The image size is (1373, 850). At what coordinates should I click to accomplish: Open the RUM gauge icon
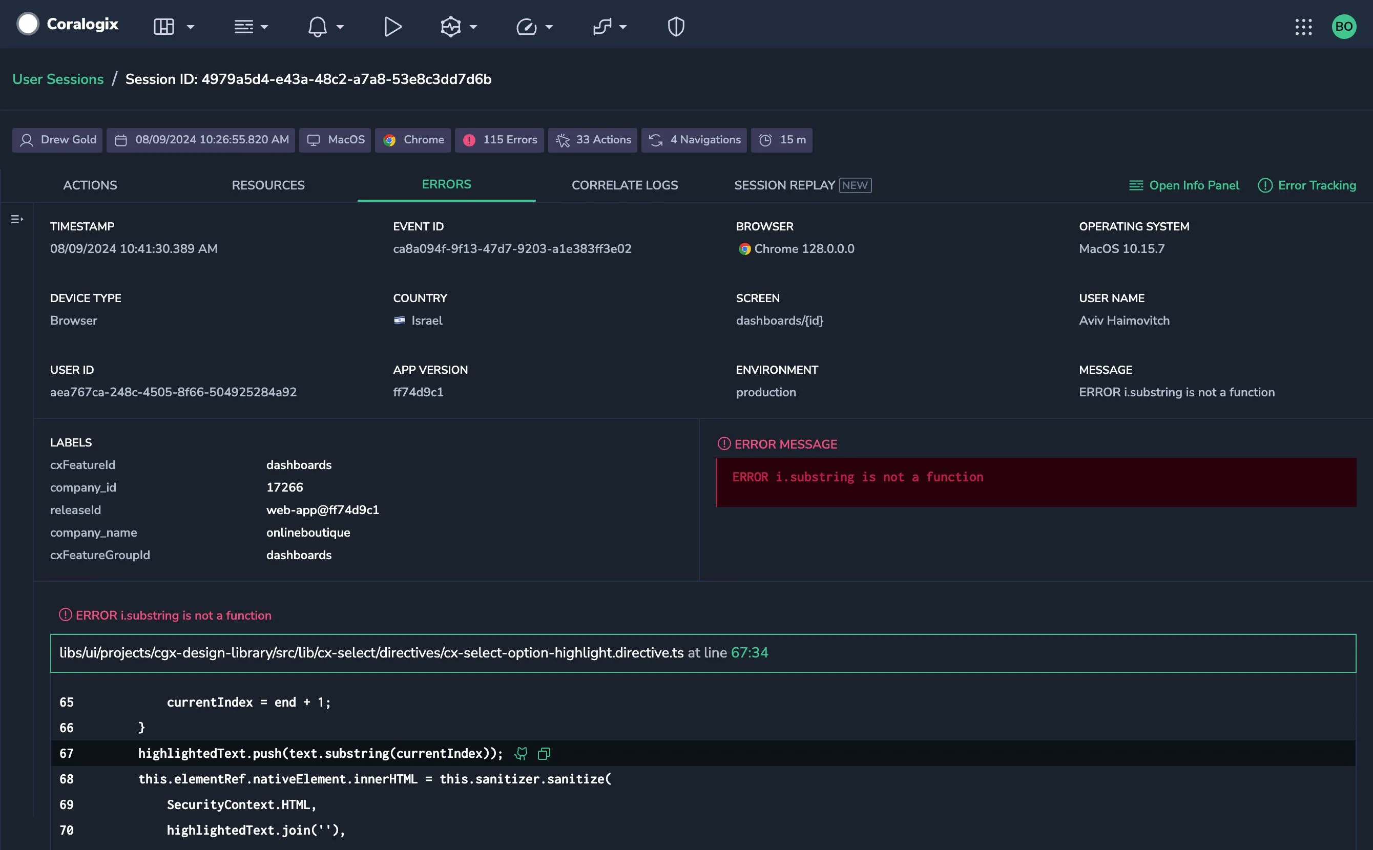coord(527,27)
